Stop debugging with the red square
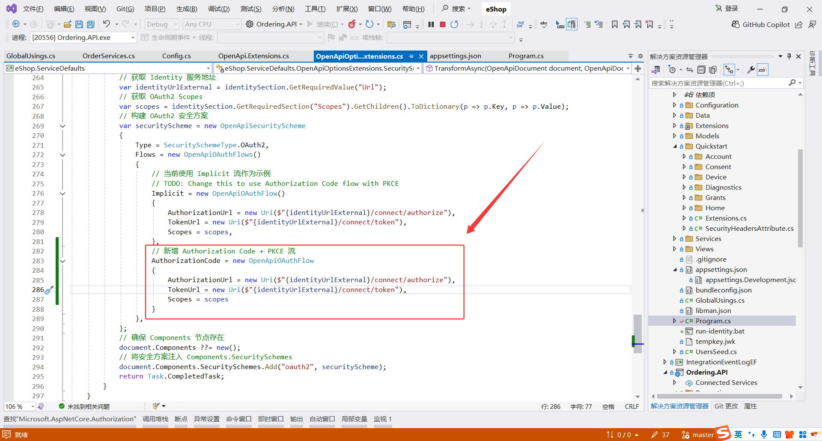The width and height of the screenshot is (822, 441). tap(443, 24)
